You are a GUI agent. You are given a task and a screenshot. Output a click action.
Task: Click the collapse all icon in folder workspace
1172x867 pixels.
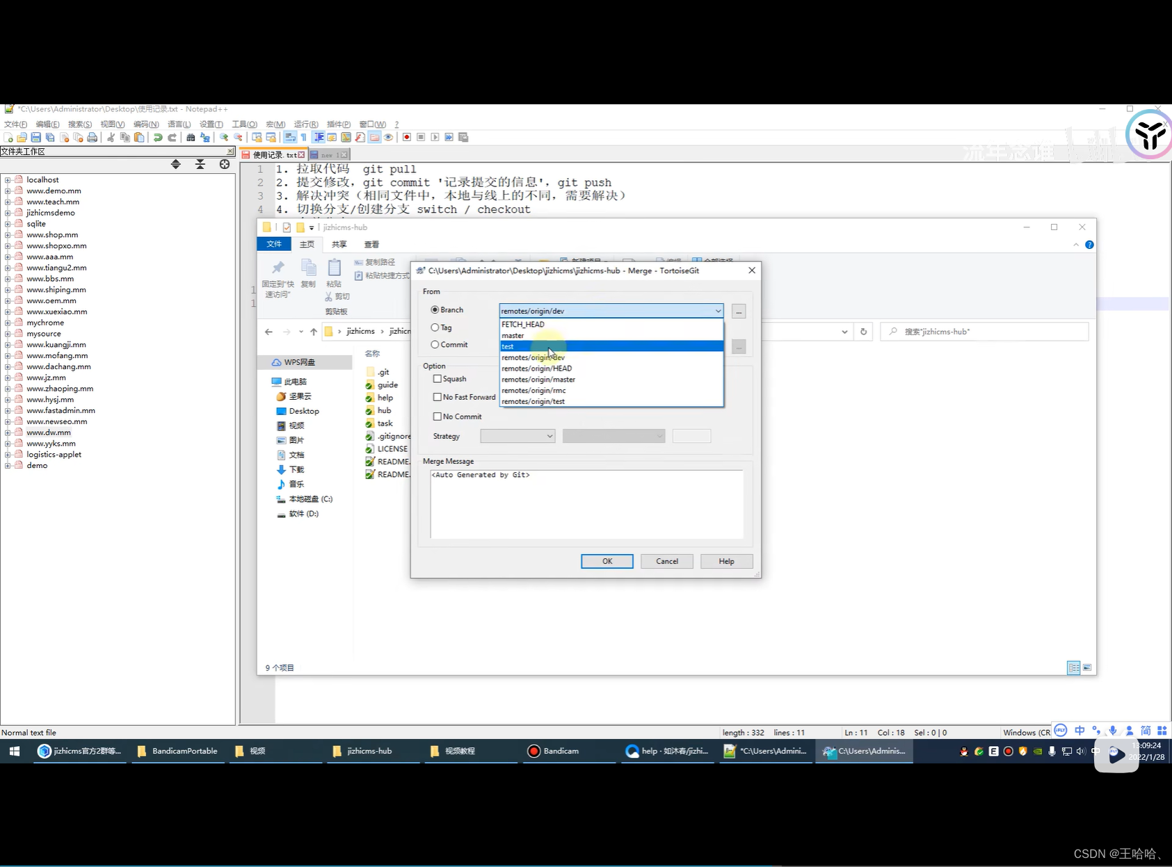pyautogui.click(x=200, y=164)
